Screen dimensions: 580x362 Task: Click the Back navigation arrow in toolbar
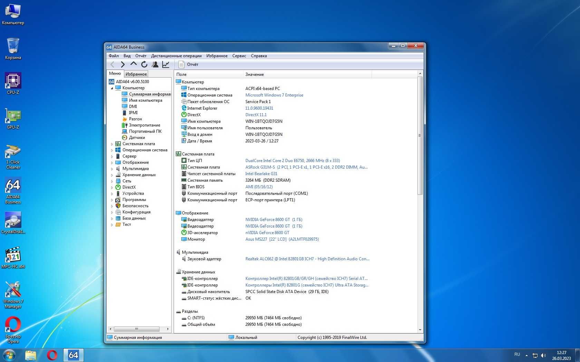click(x=112, y=64)
